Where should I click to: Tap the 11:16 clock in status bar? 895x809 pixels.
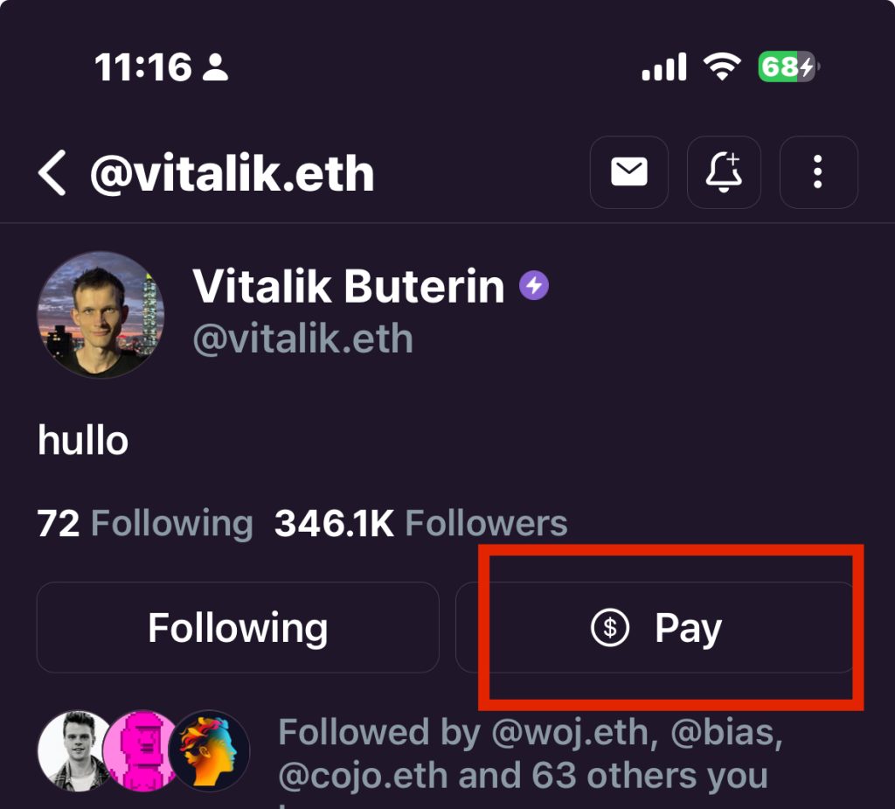tap(142, 67)
